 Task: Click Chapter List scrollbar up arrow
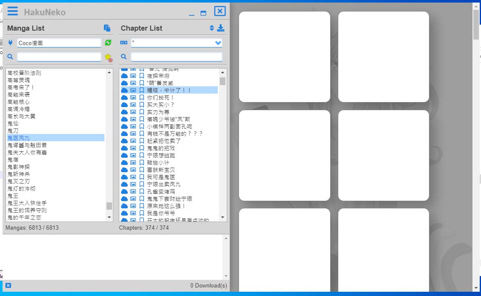[223, 72]
